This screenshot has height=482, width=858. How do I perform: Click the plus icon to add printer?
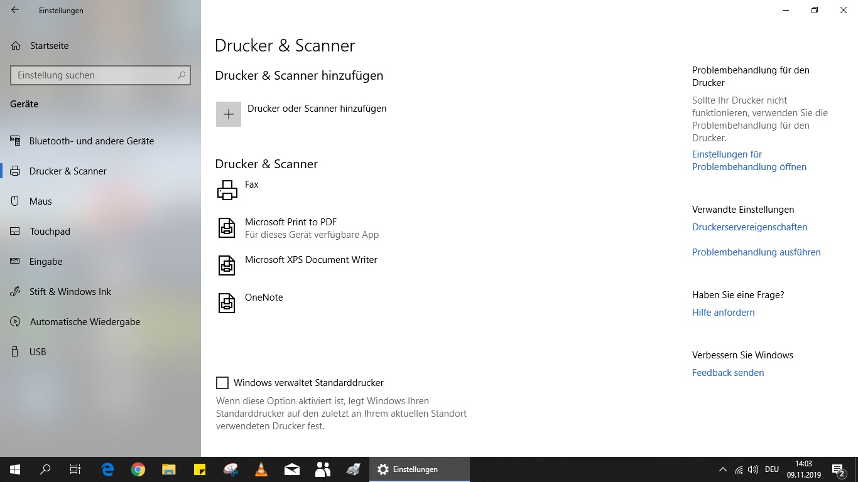[x=229, y=114]
